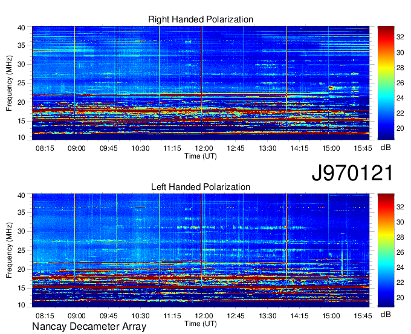Click the right-handed plot's dB color bar
Screen dimensions: 411x334
coord(386,83)
